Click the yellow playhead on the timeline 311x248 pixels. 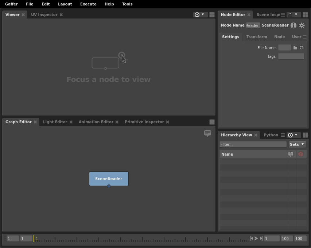click(34, 239)
